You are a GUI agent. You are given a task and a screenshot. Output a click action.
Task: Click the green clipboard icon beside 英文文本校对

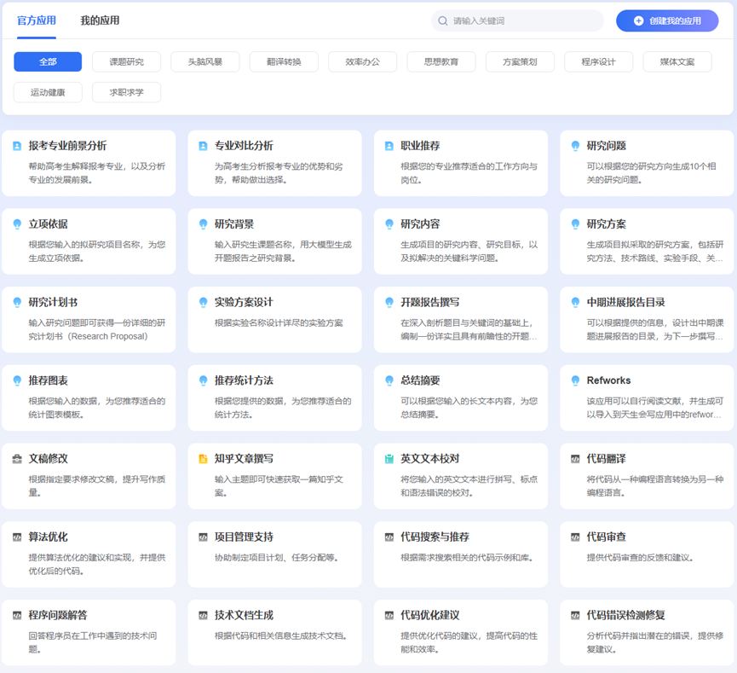pos(389,459)
